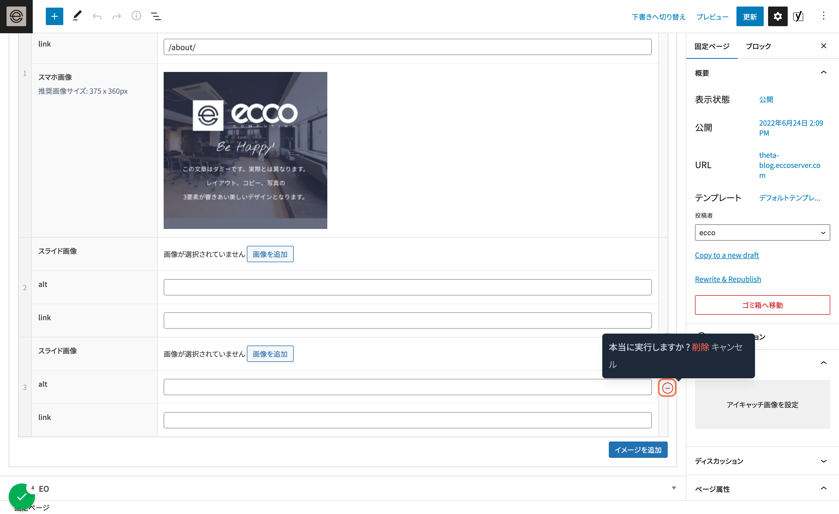Click 画像を追加 in row 2
The height and width of the screenshot is (514, 839).
(270, 254)
